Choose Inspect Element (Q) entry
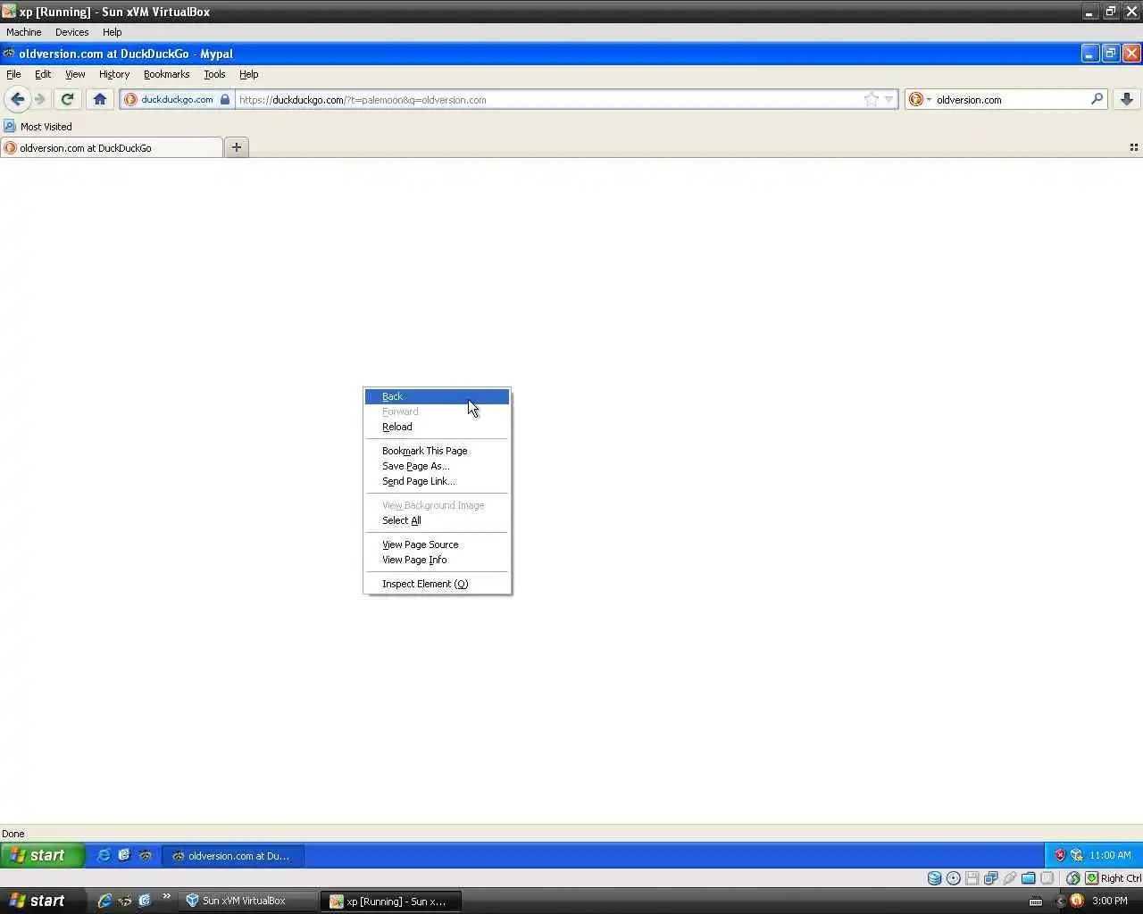Screen dimensions: 1143x914 437,584
